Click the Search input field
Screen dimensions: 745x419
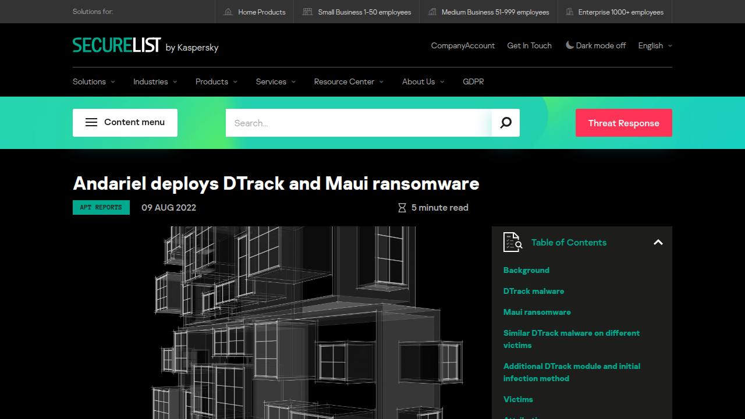[359, 123]
